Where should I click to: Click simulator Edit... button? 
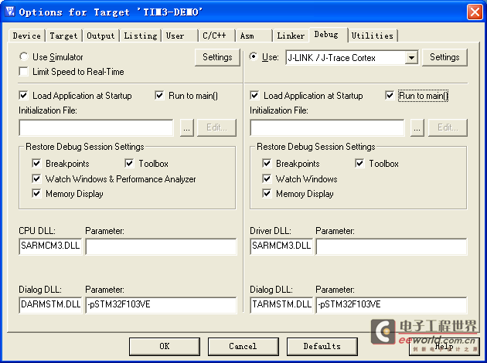pyautogui.click(x=216, y=127)
